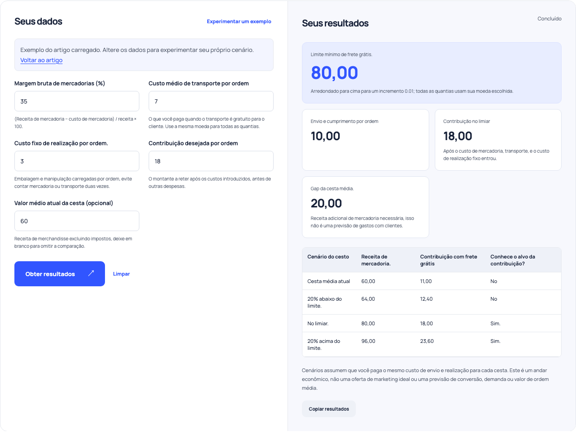Click the Concluído status text
This screenshot has height=432, width=576.
(x=550, y=19)
